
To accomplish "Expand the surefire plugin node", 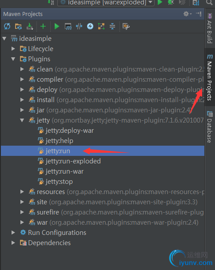I will tap(22, 212).
